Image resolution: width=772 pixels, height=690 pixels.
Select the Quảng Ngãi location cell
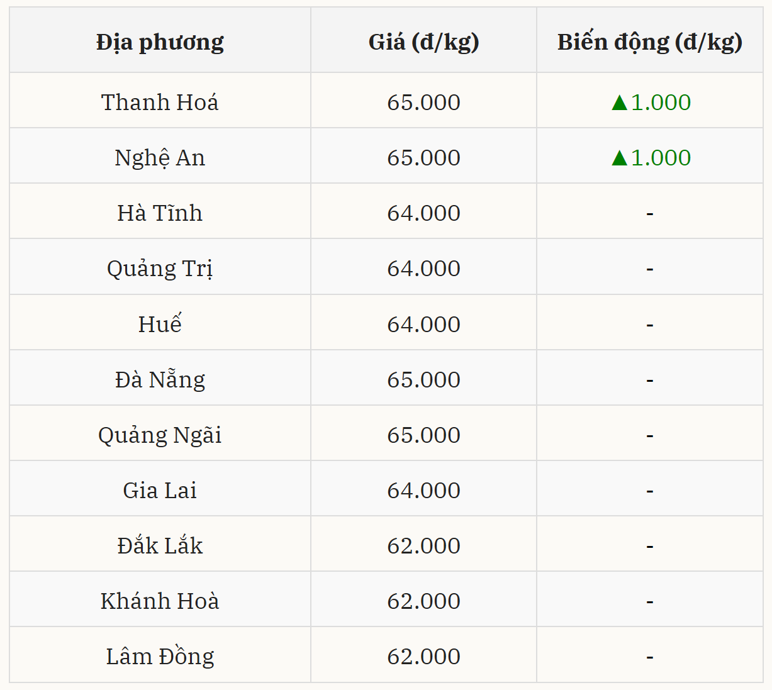pyautogui.click(x=160, y=435)
